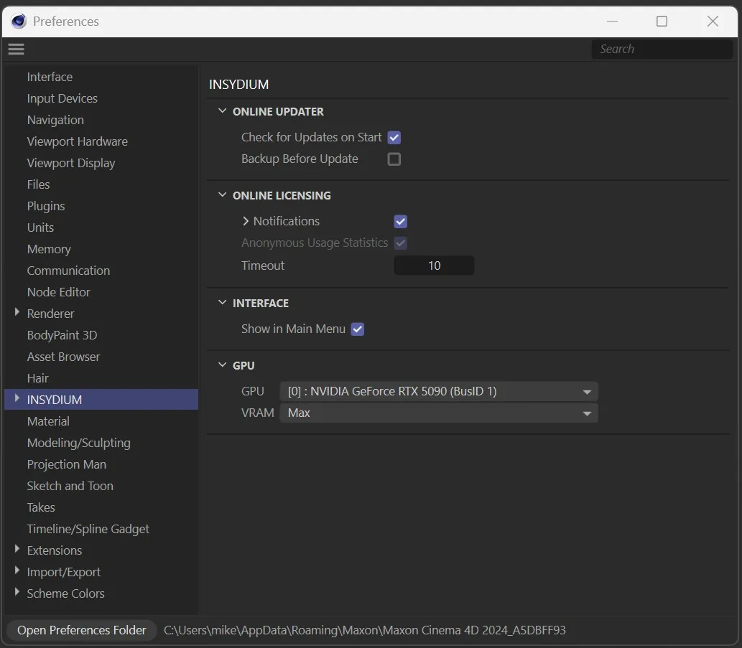Open the hamburger menu icon
742x648 pixels.
pos(16,49)
